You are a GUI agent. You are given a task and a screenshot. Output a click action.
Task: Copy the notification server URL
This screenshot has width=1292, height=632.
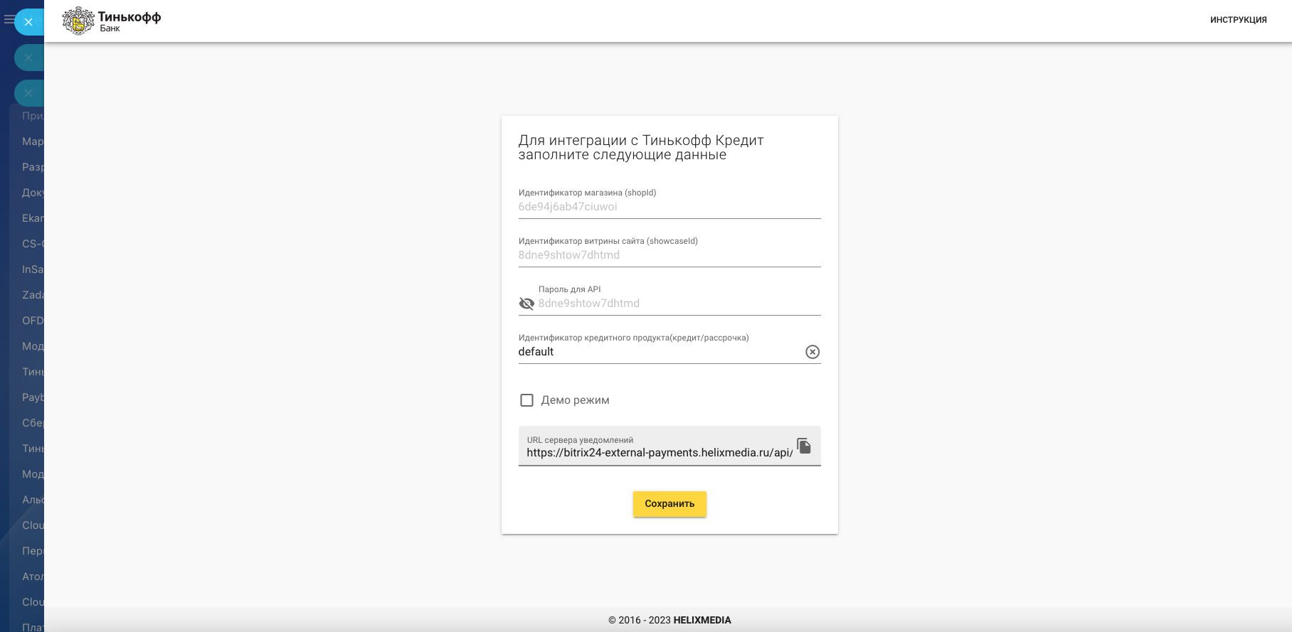click(804, 446)
